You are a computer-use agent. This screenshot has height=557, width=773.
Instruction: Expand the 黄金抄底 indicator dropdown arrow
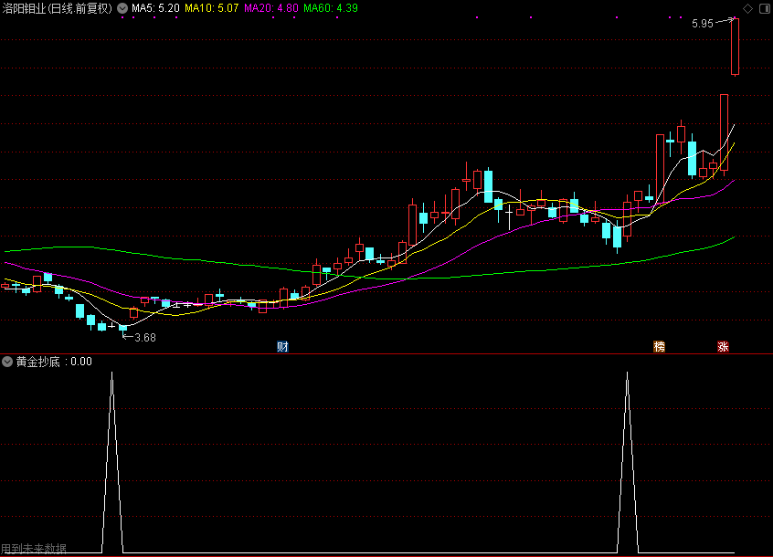[x=7, y=362]
